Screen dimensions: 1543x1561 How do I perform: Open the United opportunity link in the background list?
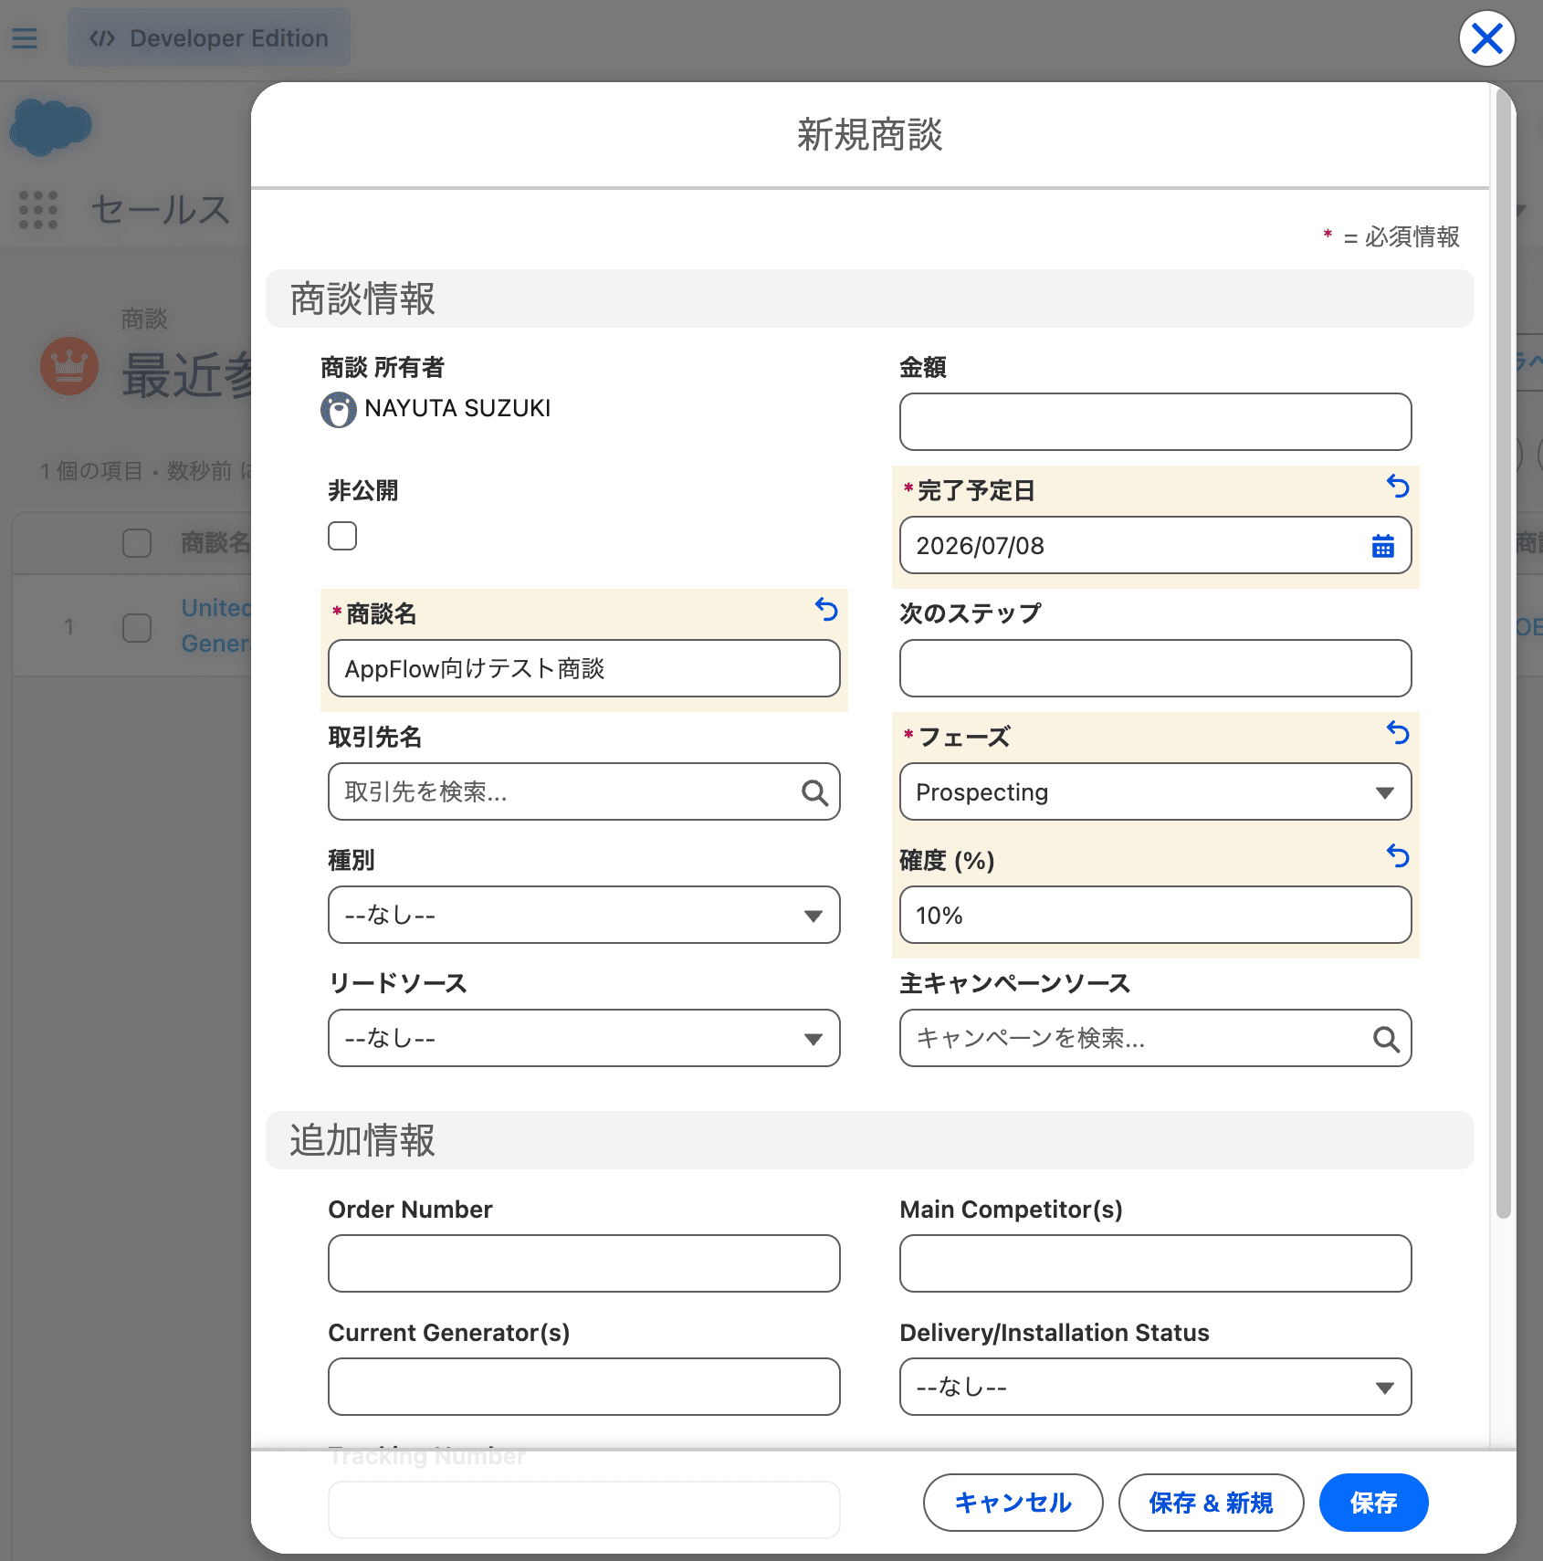point(215,626)
